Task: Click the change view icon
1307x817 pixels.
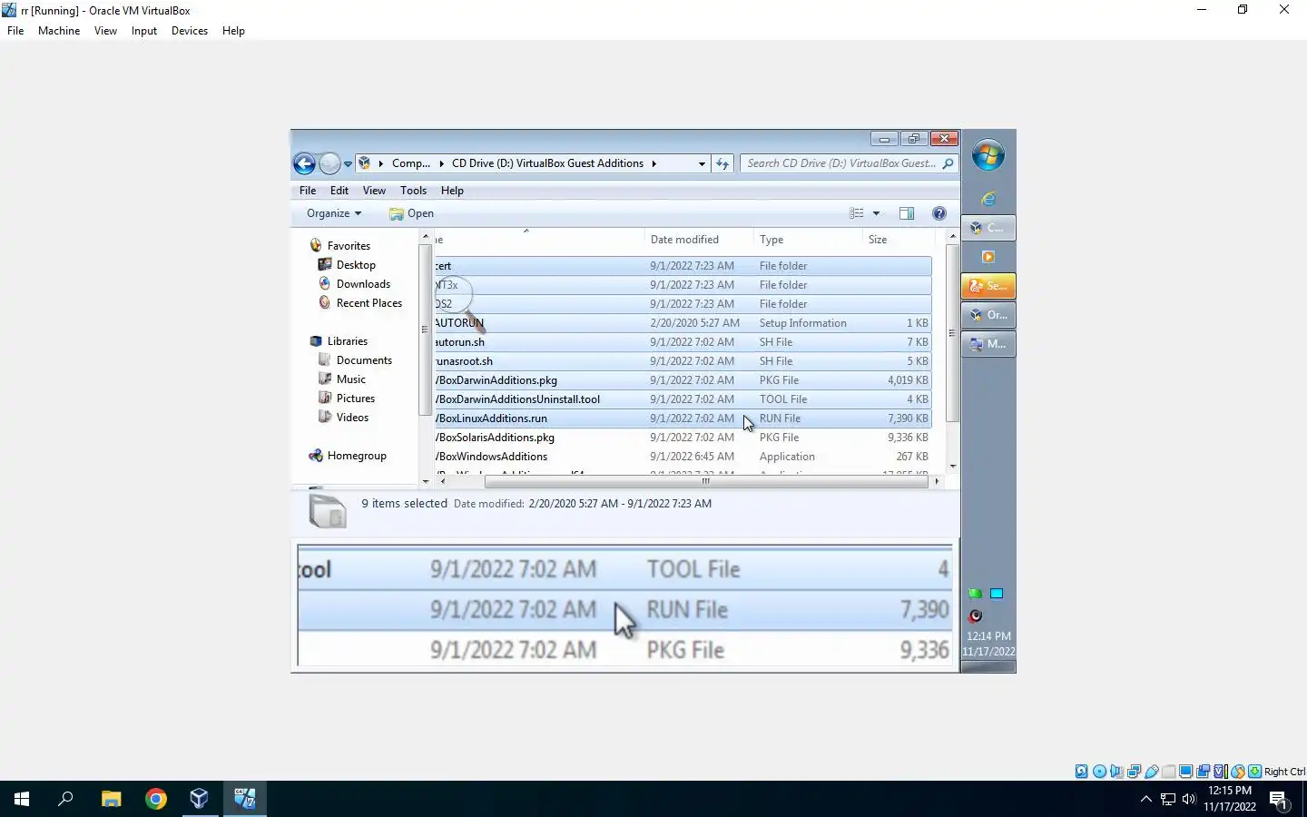Action: coord(856,213)
